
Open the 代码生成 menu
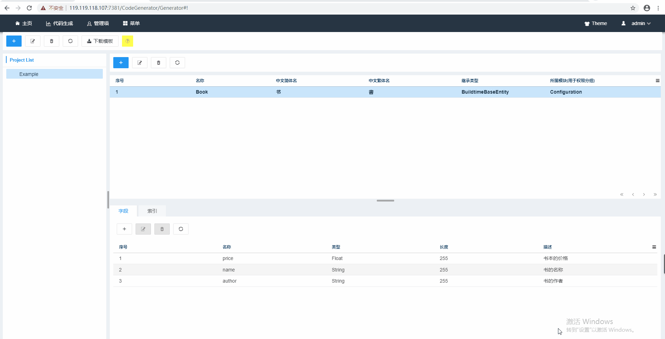pos(60,23)
